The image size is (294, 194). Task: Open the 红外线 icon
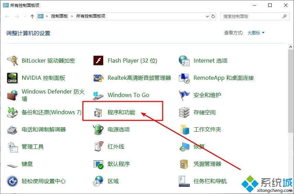(x=99, y=147)
